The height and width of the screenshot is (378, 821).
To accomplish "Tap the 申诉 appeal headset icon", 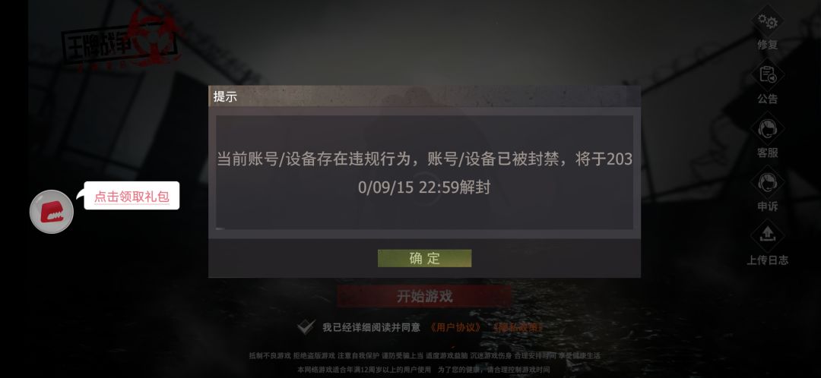I will [x=768, y=183].
